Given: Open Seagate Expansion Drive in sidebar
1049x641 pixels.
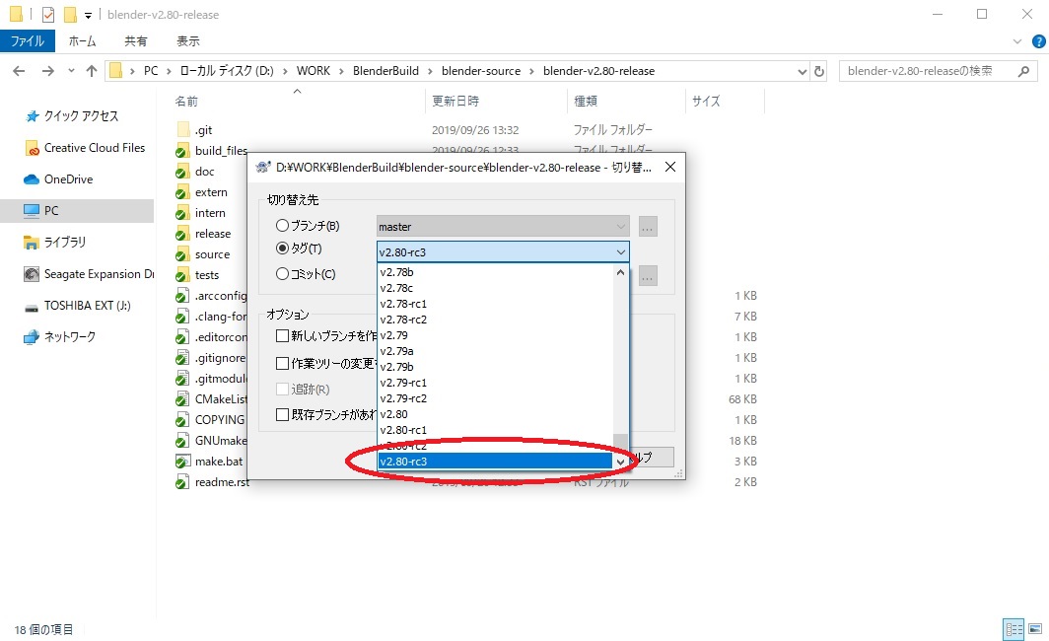Looking at the screenshot, I should 89,274.
